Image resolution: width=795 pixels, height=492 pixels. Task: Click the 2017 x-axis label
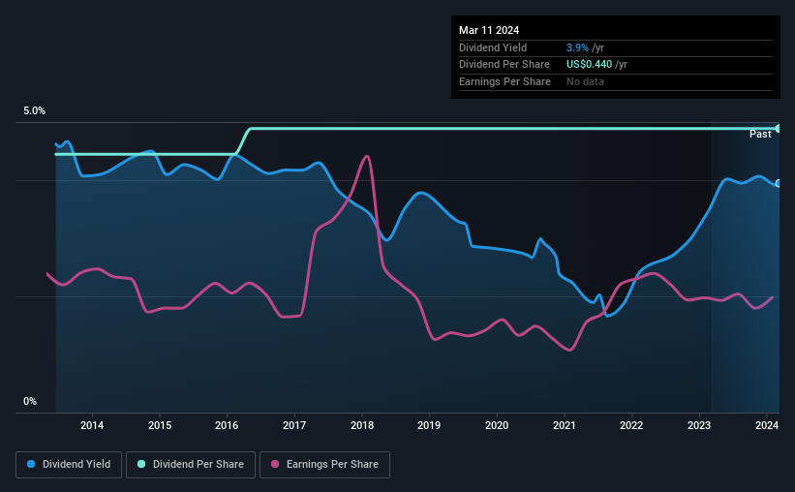[294, 425]
